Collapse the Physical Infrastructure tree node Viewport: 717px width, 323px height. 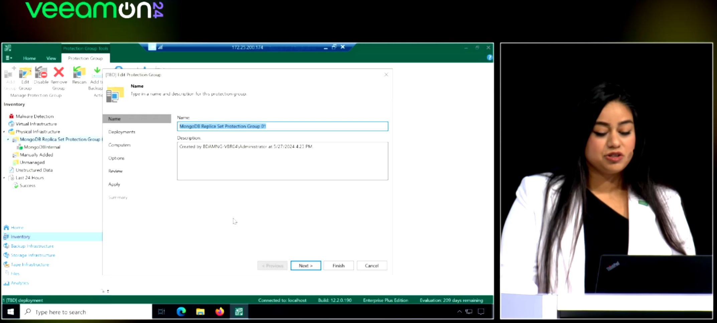pyautogui.click(x=4, y=132)
